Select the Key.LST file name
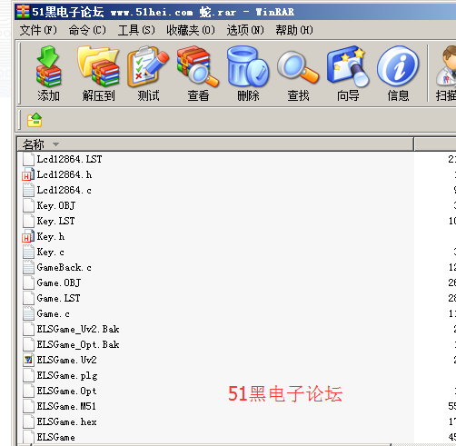456x446 pixels. [55, 221]
